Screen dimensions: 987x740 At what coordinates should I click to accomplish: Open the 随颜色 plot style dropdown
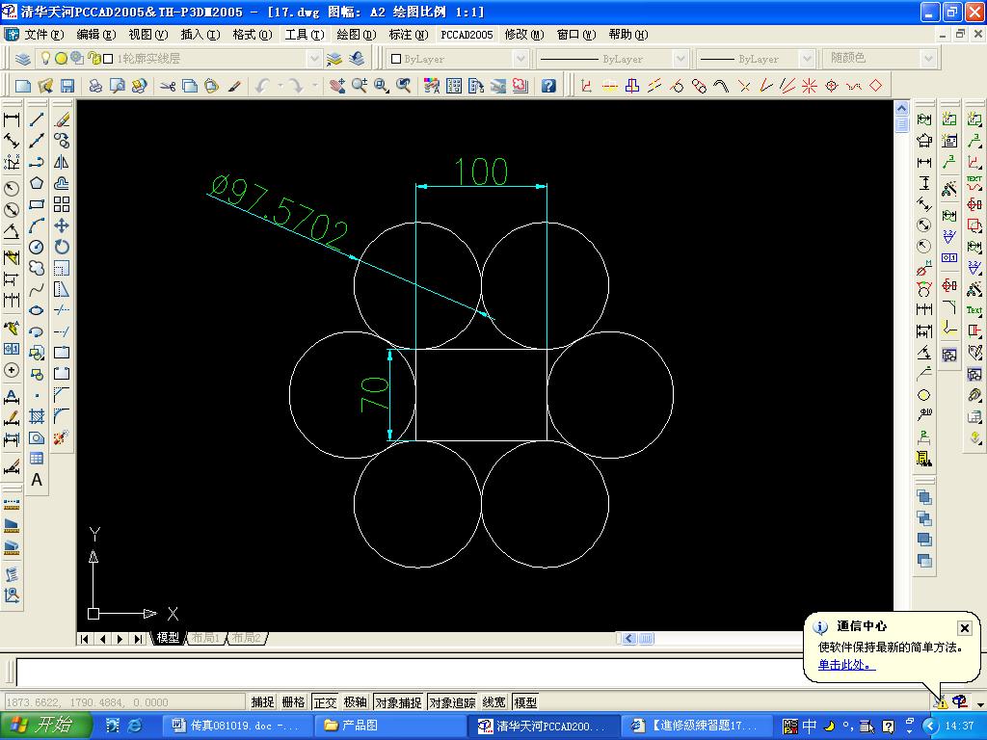(x=928, y=59)
